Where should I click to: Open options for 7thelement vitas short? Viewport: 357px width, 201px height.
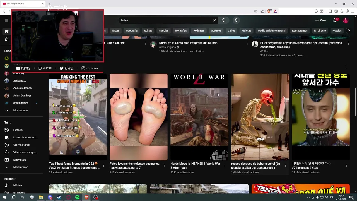pyautogui.click(x=346, y=165)
